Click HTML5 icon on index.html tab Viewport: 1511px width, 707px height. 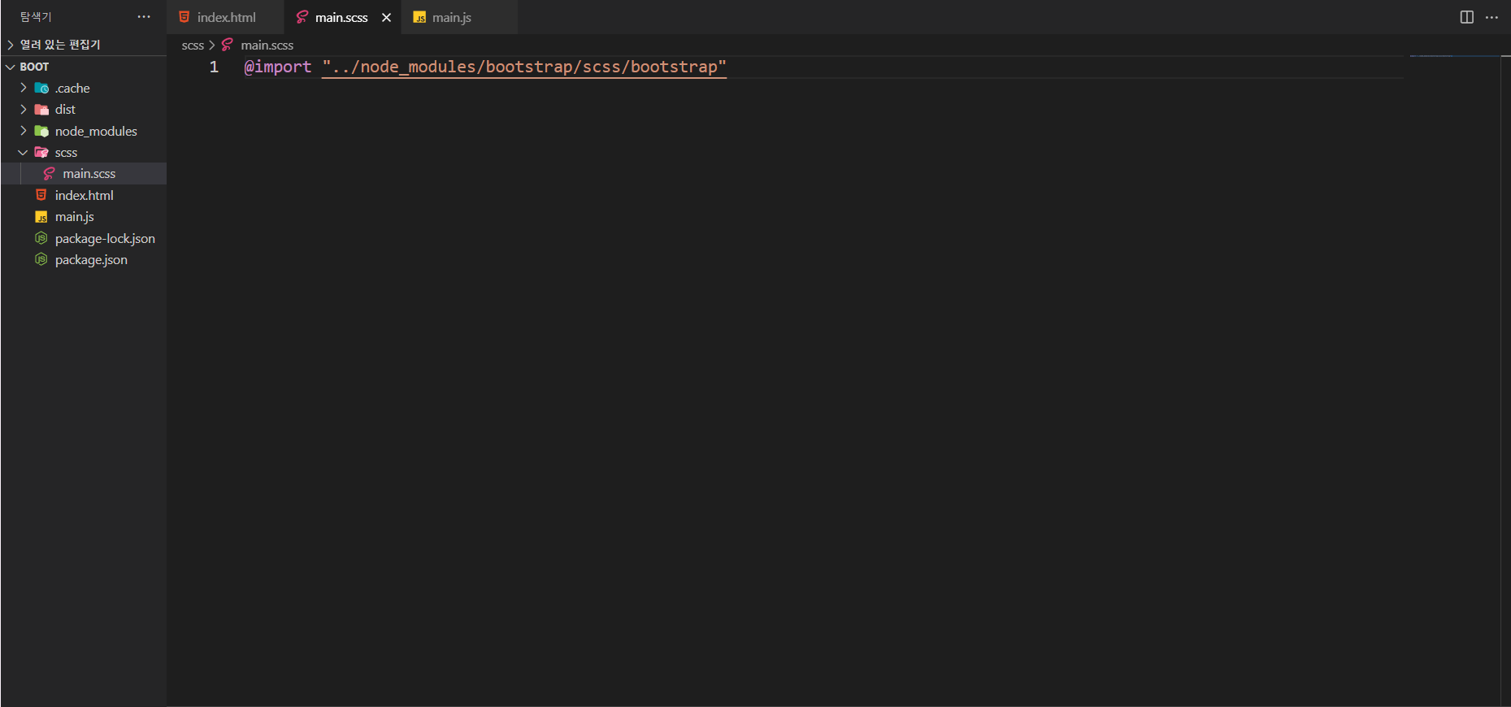(x=185, y=17)
